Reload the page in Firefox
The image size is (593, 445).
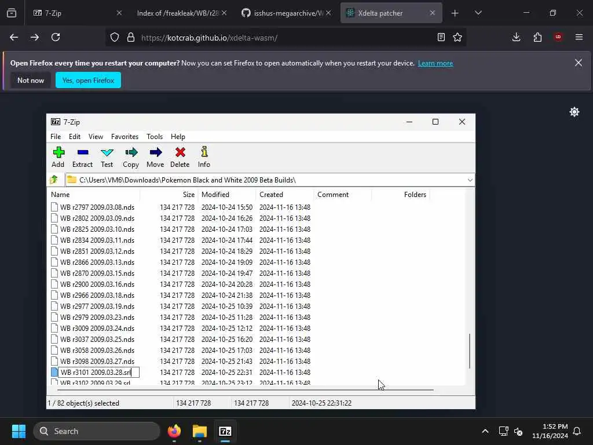pos(56,37)
